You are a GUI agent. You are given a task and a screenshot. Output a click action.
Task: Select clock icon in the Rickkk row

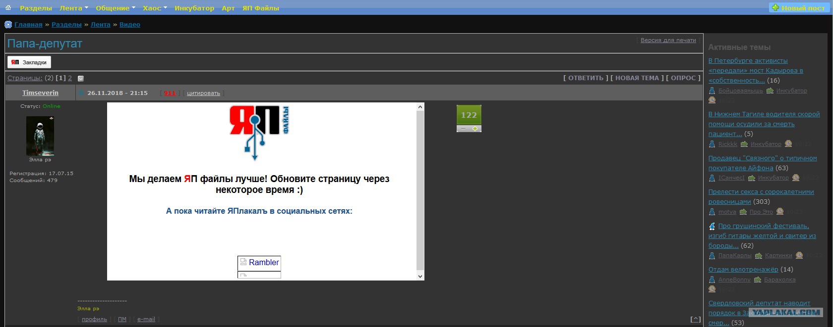[788, 143]
